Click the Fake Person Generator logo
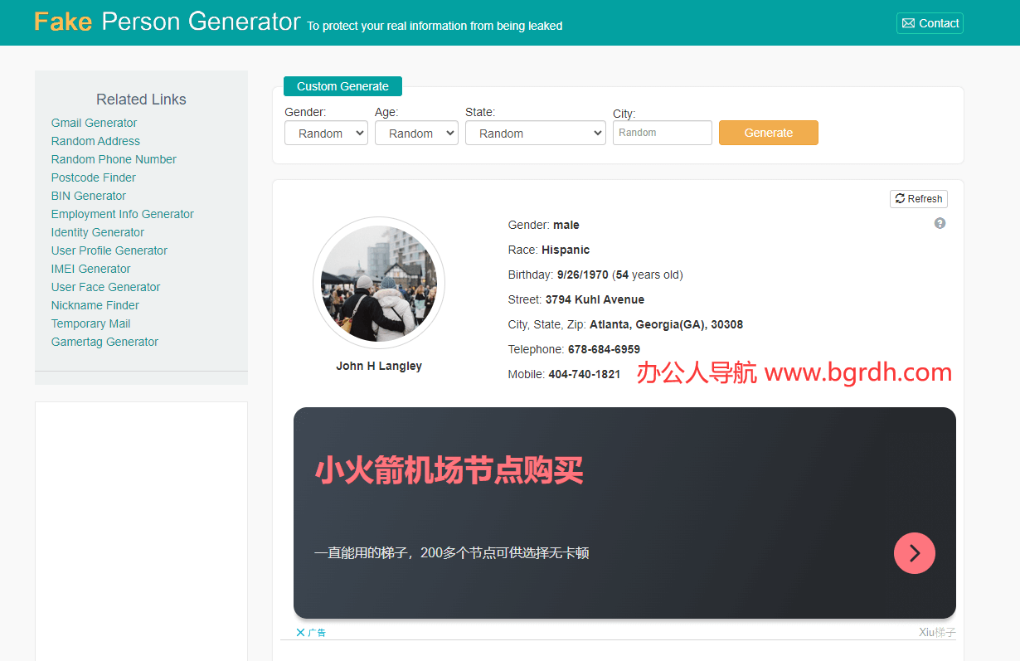 (166, 21)
